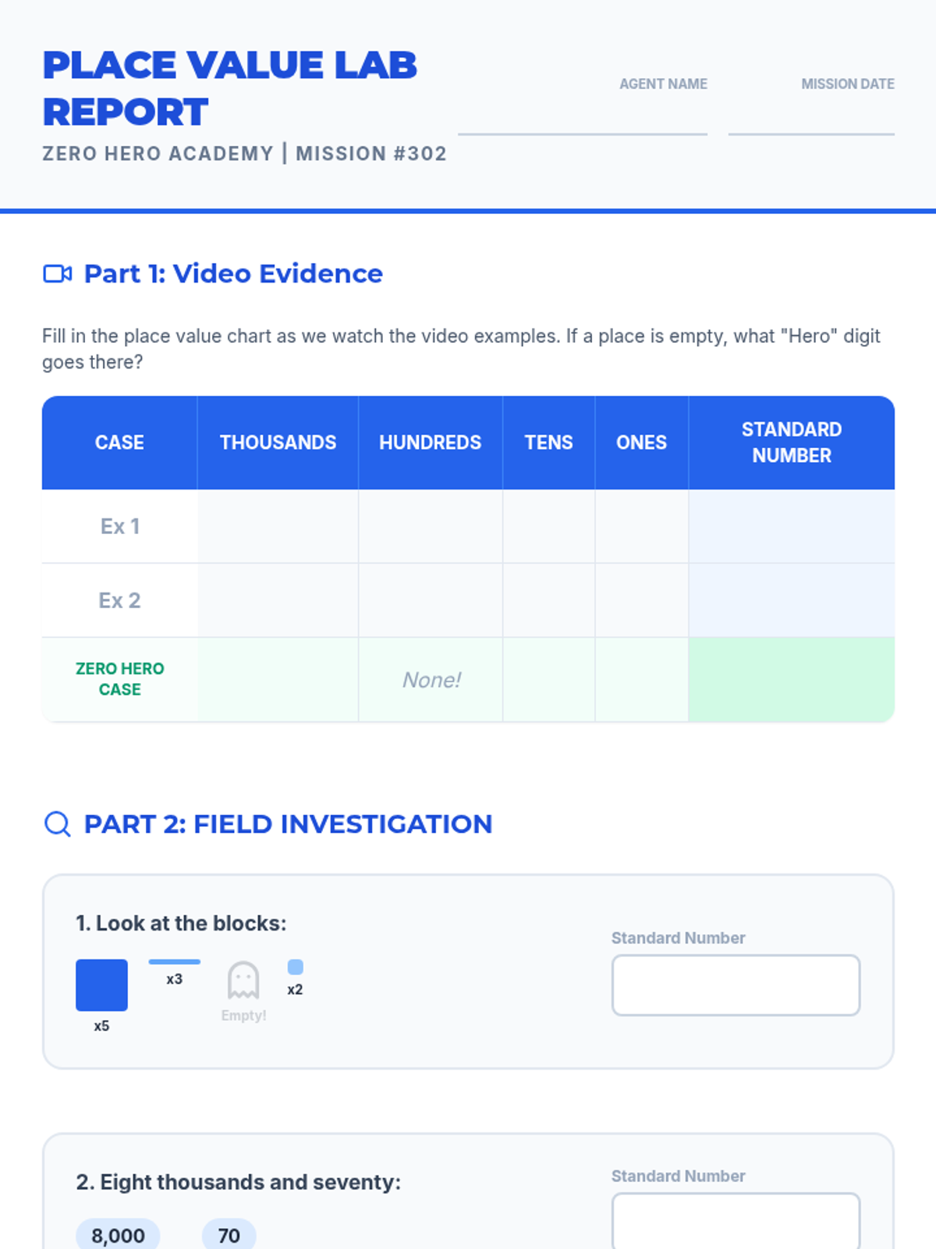The height and width of the screenshot is (1249, 936).
Task: Click the green Zero Hero standard number cell
Action: [x=791, y=680]
